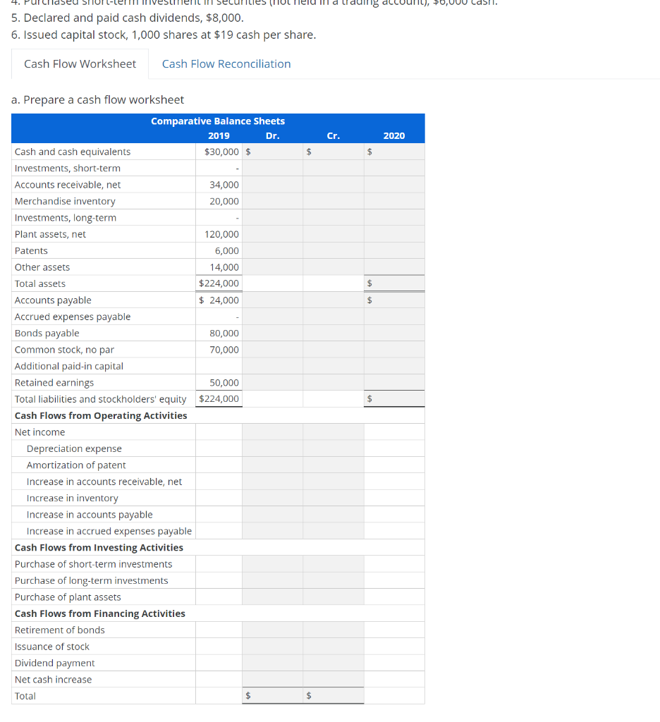
Task: Click the Dr. field for Investments, short-term
Action: click(273, 168)
